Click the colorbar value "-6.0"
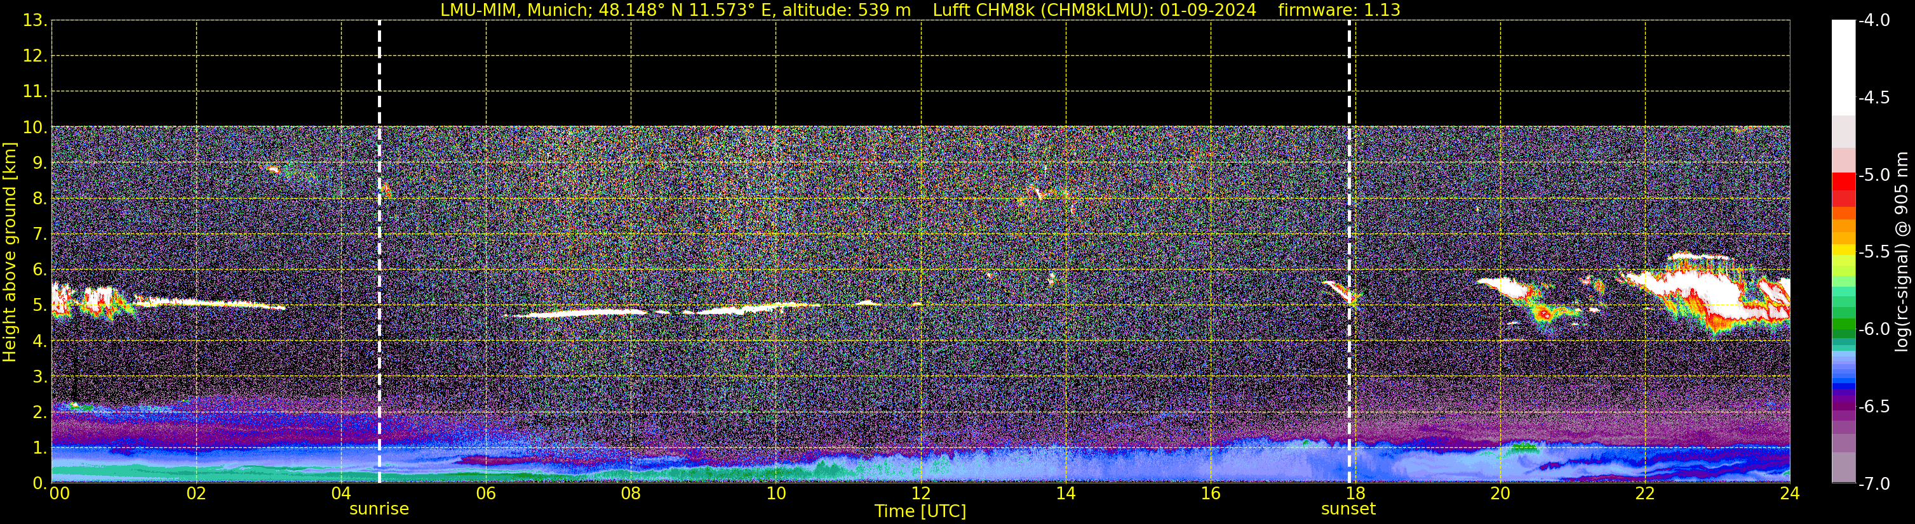This screenshot has height=524, width=1915. pos(1873,329)
